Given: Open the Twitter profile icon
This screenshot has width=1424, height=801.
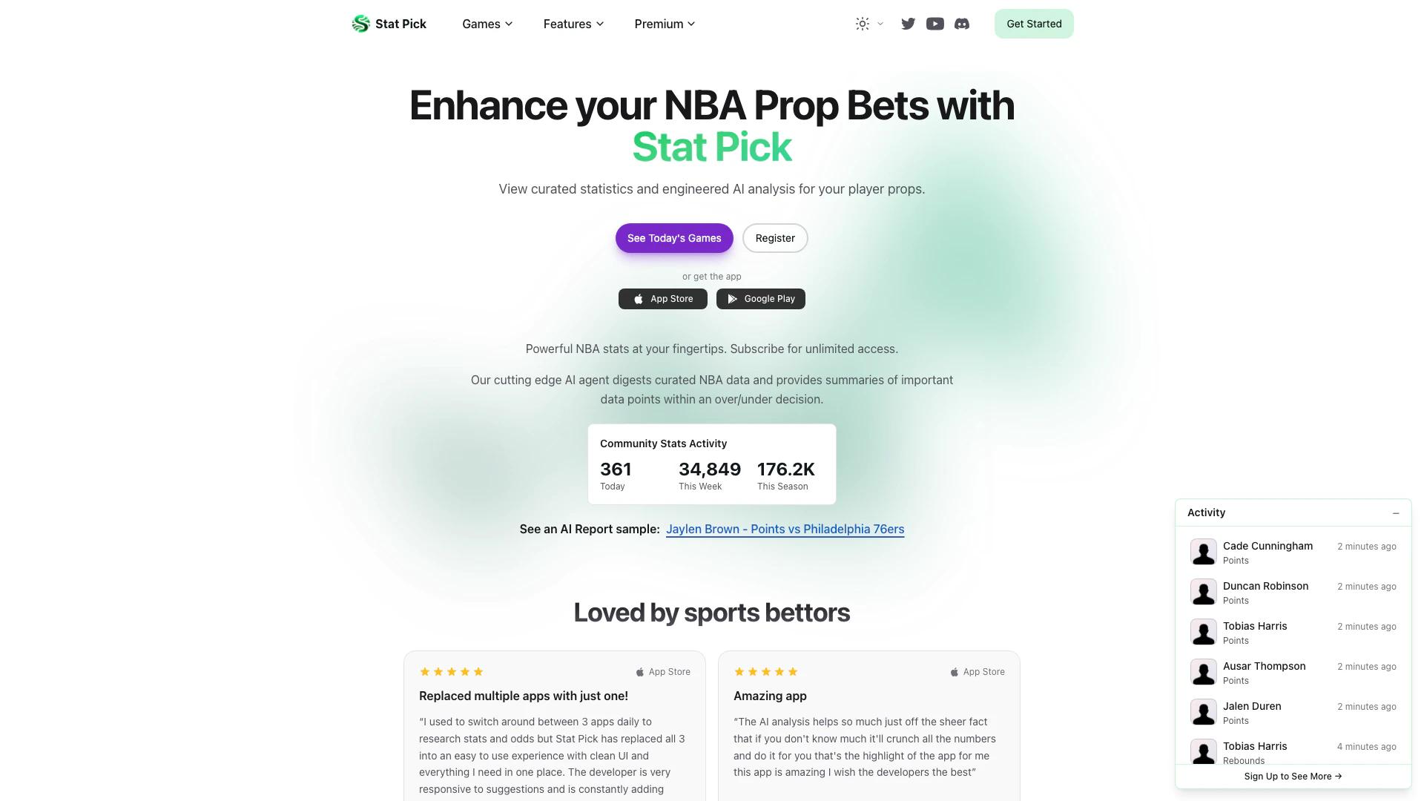Looking at the screenshot, I should [908, 24].
